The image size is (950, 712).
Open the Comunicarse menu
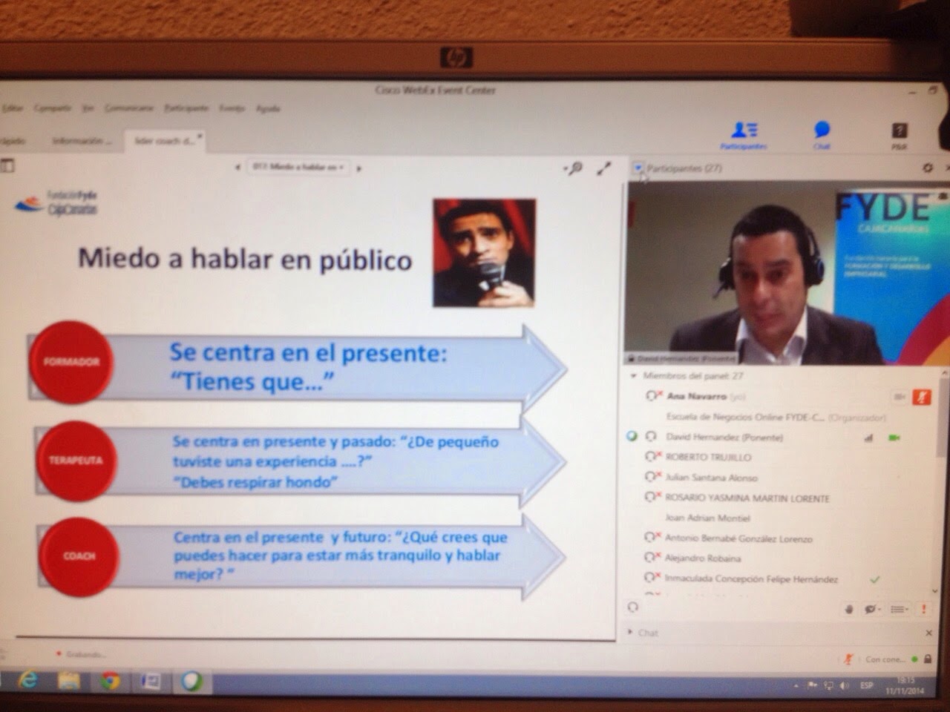(129, 108)
